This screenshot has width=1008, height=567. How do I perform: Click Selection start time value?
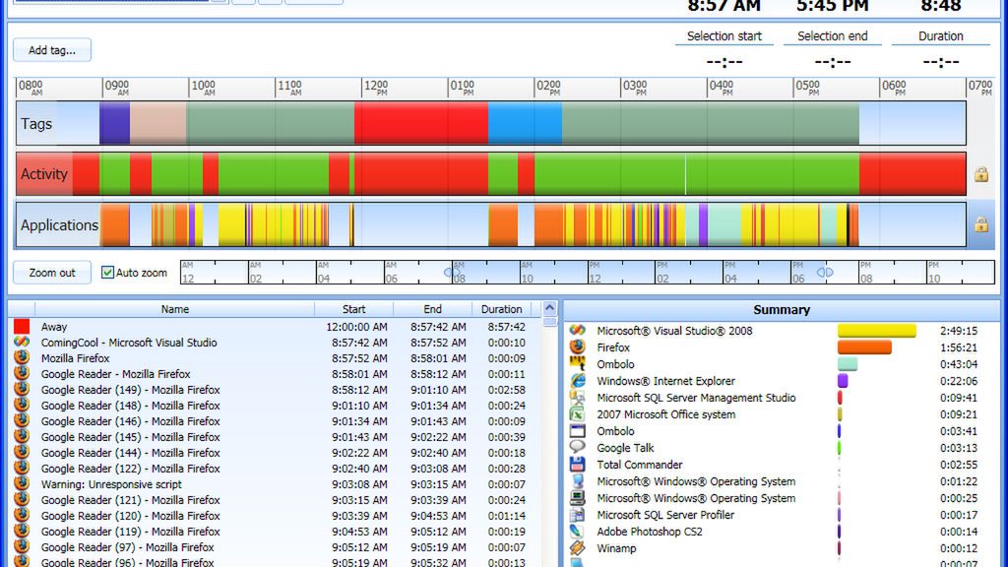[724, 62]
